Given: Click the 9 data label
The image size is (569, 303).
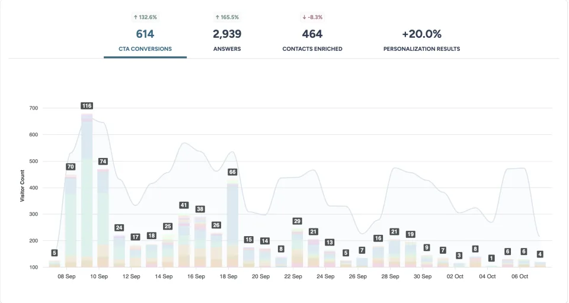Looking at the screenshot, I should coord(427,247).
